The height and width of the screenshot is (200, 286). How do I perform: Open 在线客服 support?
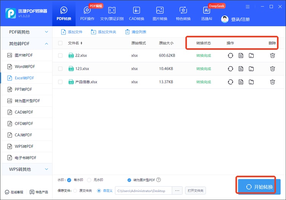click(x=14, y=192)
